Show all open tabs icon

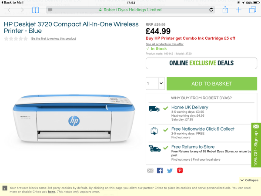[x=252, y=10]
